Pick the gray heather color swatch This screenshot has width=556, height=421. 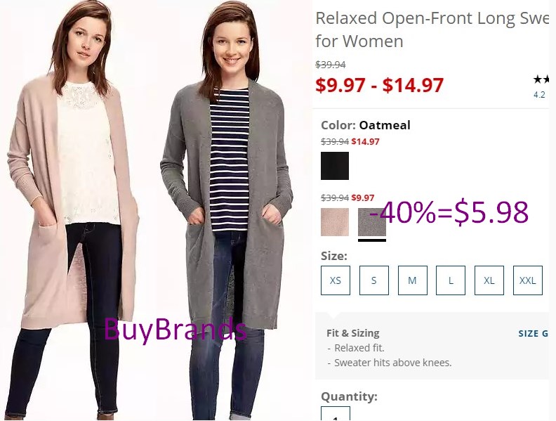click(x=372, y=222)
